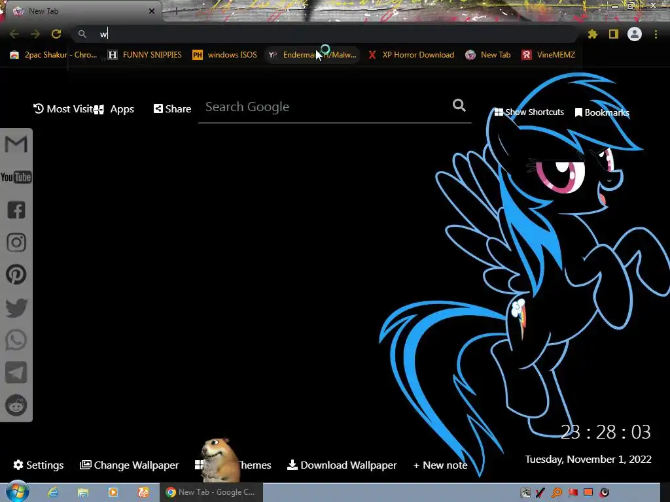670x502 pixels.
Task: Reload the page with refresh icon
Action: point(56,34)
